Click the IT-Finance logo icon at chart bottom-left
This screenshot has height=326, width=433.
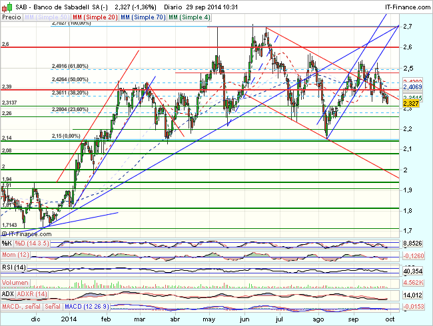coord(5,234)
